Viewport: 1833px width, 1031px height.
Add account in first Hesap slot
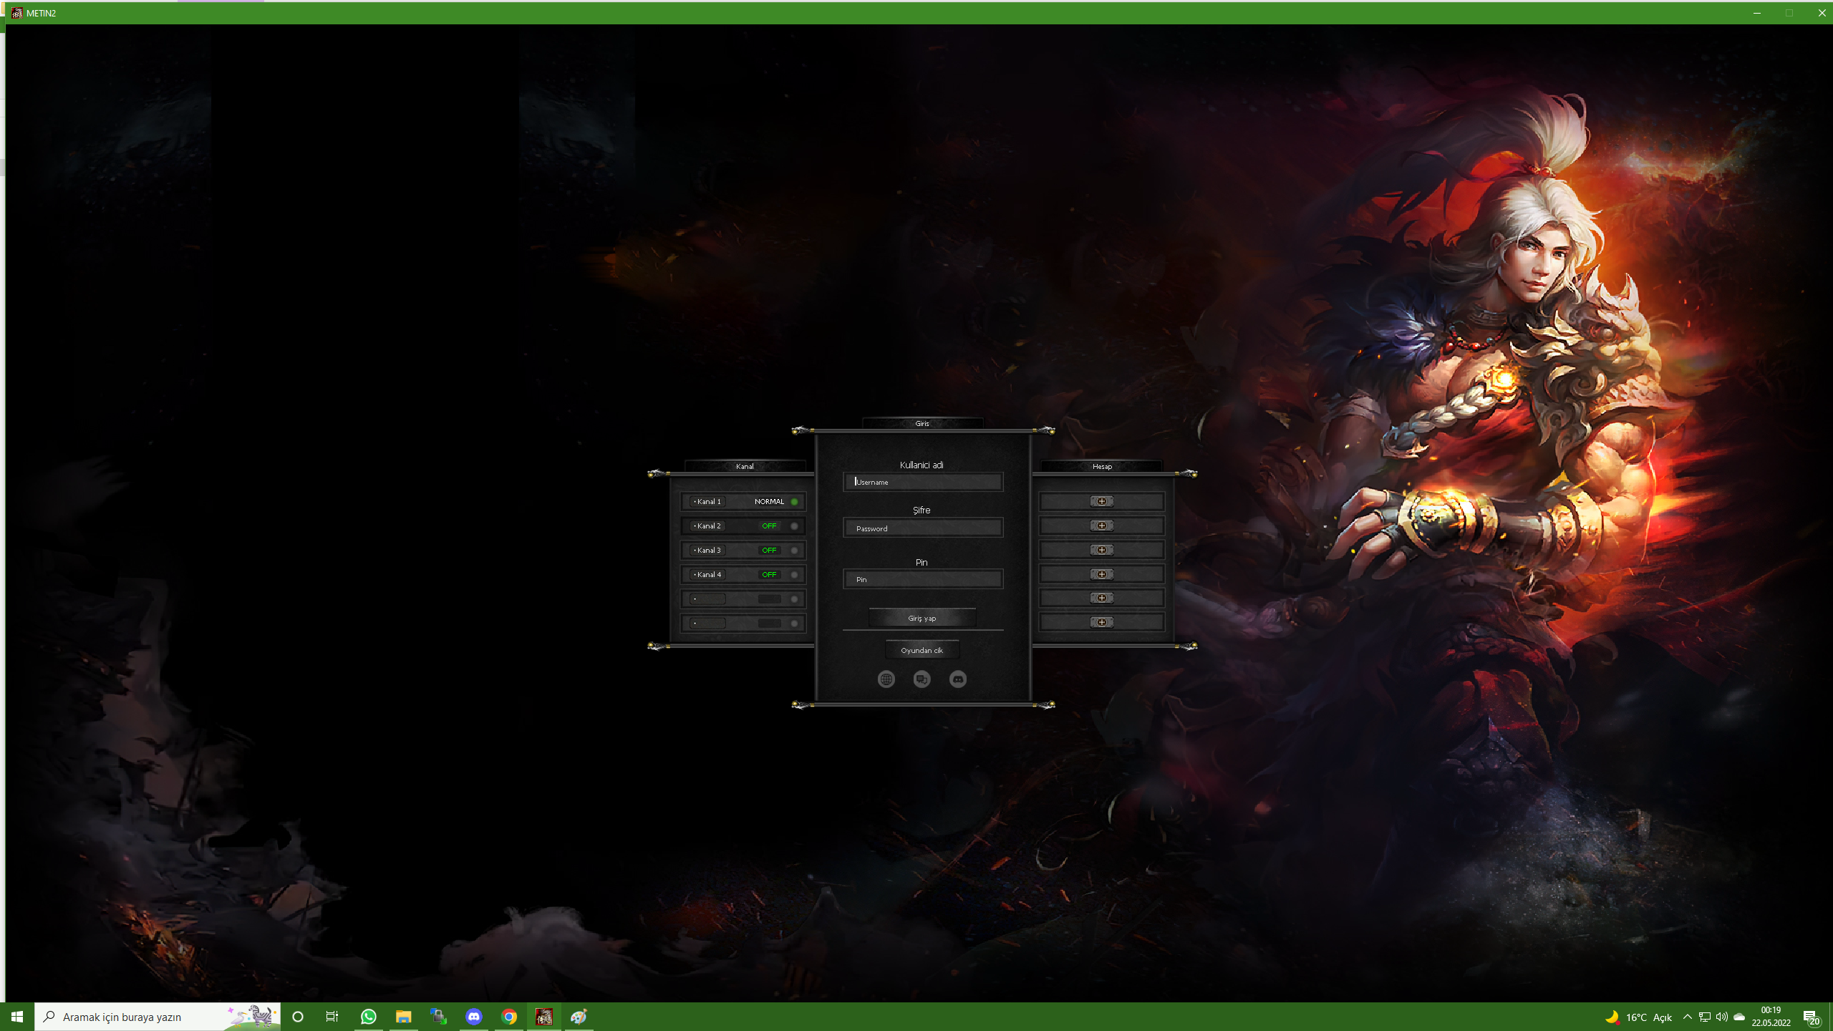point(1101,501)
